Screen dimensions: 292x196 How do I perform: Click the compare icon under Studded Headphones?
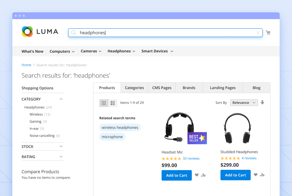pos(262,175)
